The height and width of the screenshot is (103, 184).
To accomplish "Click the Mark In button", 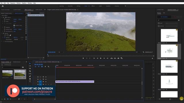I will tap(87, 58).
